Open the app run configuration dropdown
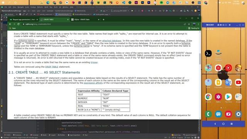247x139 pixels. [x=104, y=11]
